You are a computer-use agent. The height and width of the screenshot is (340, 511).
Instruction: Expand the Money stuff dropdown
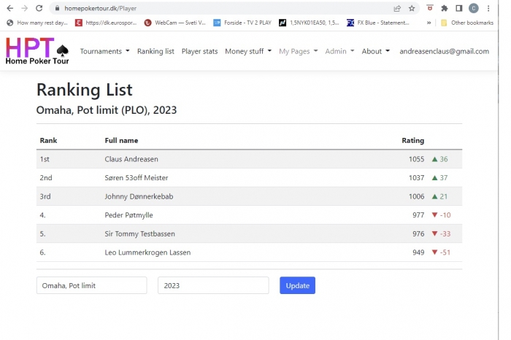pos(248,51)
